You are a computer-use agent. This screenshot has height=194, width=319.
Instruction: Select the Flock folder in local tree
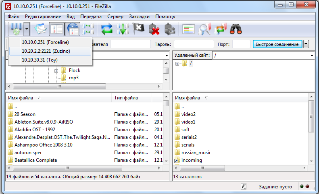pyautogui.click(x=75, y=70)
